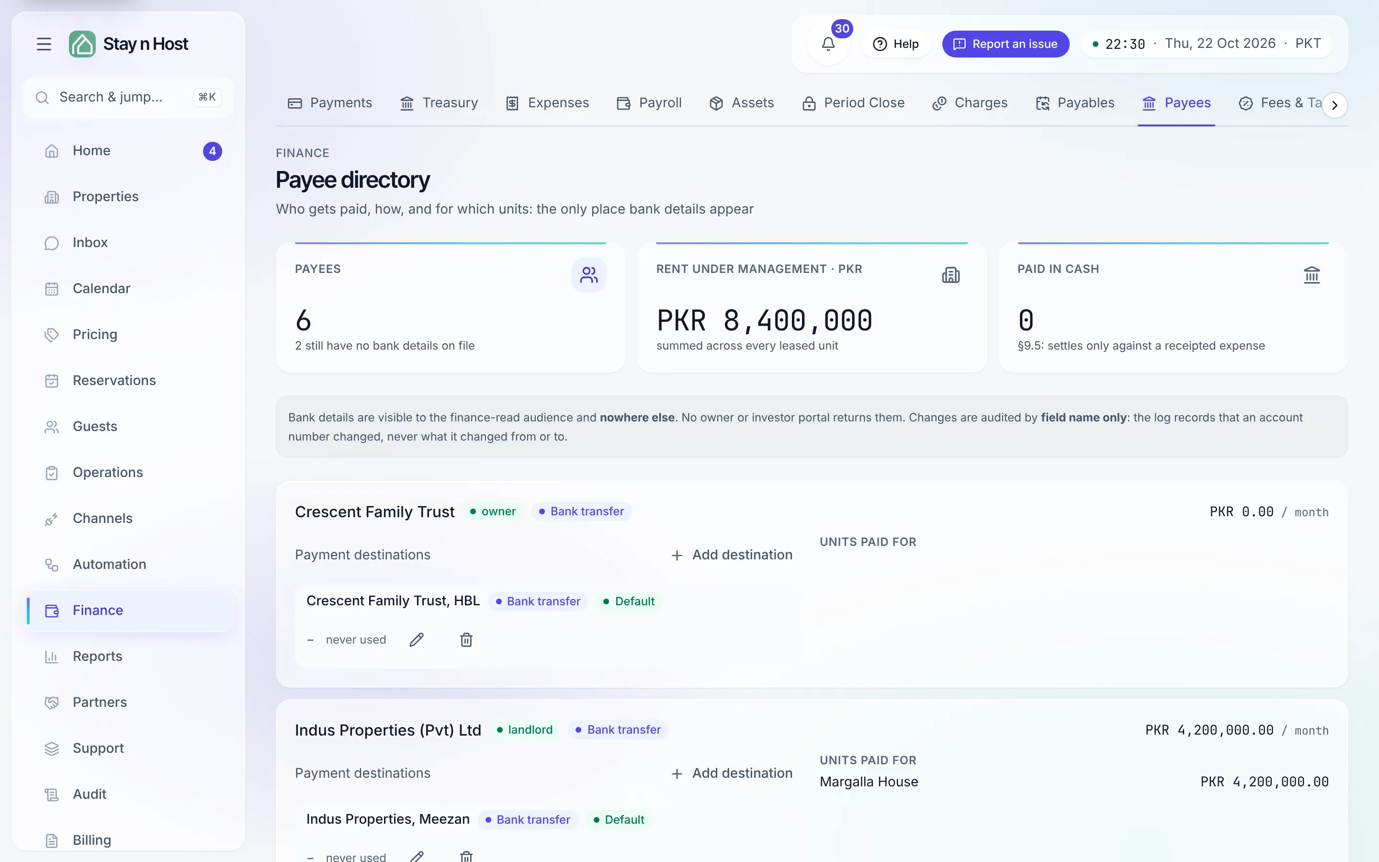Click the Rent Under Management building icon
Viewport: 1379px width, 862px height.
(x=950, y=275)
